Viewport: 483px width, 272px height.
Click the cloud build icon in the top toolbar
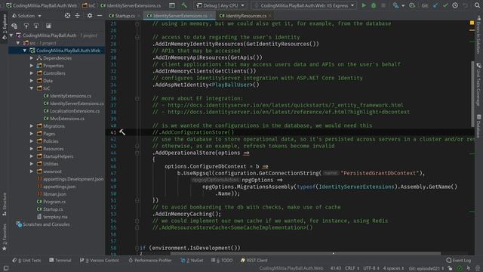pyautogui.click(x=412, y=5)
